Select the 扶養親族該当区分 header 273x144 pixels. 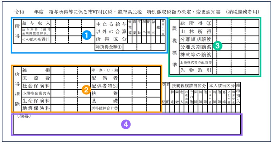pyautogui.click(x=189, y=86)
